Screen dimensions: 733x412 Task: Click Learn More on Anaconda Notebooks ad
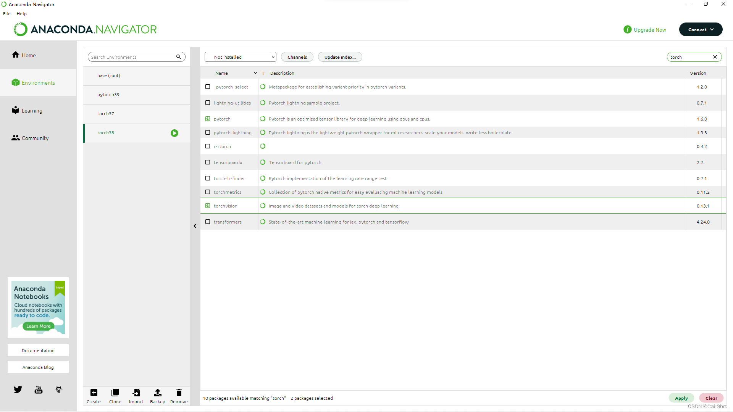coord(38,326)
